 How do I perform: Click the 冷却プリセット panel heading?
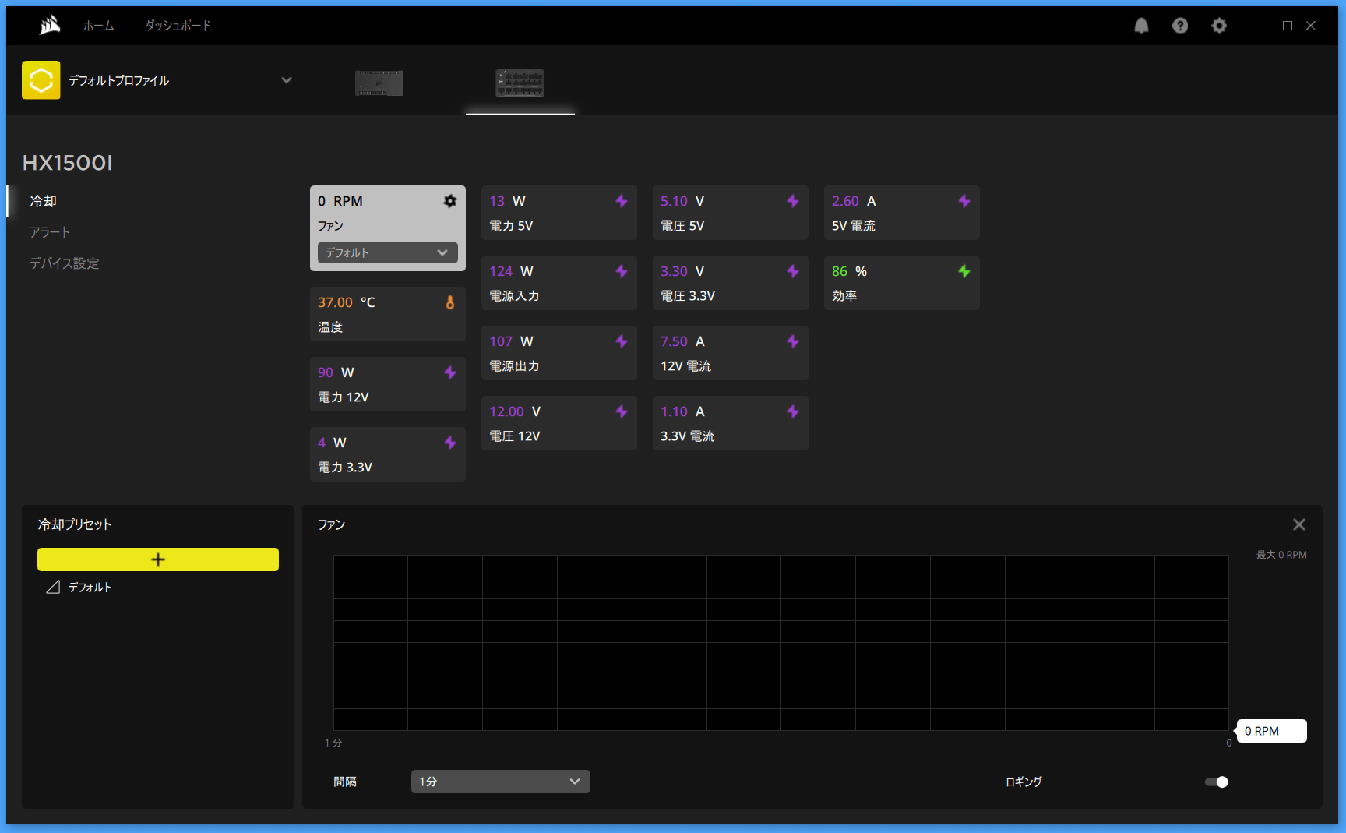coord(75,524)
